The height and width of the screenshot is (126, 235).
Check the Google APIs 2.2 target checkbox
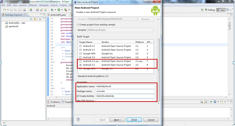click(80, 69)
